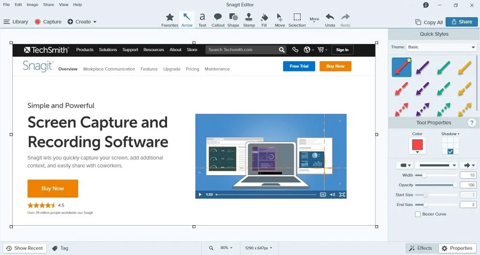
Task: Choose the Fill tool
Action: point(264,20)
